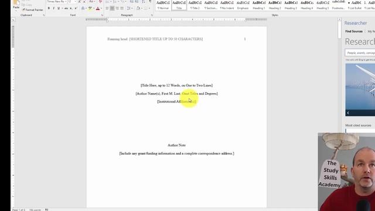This screenshot has width=375, height=211.
Task: Open the Change Case menu
Action: pyautogui.click(x=91, y=2)
